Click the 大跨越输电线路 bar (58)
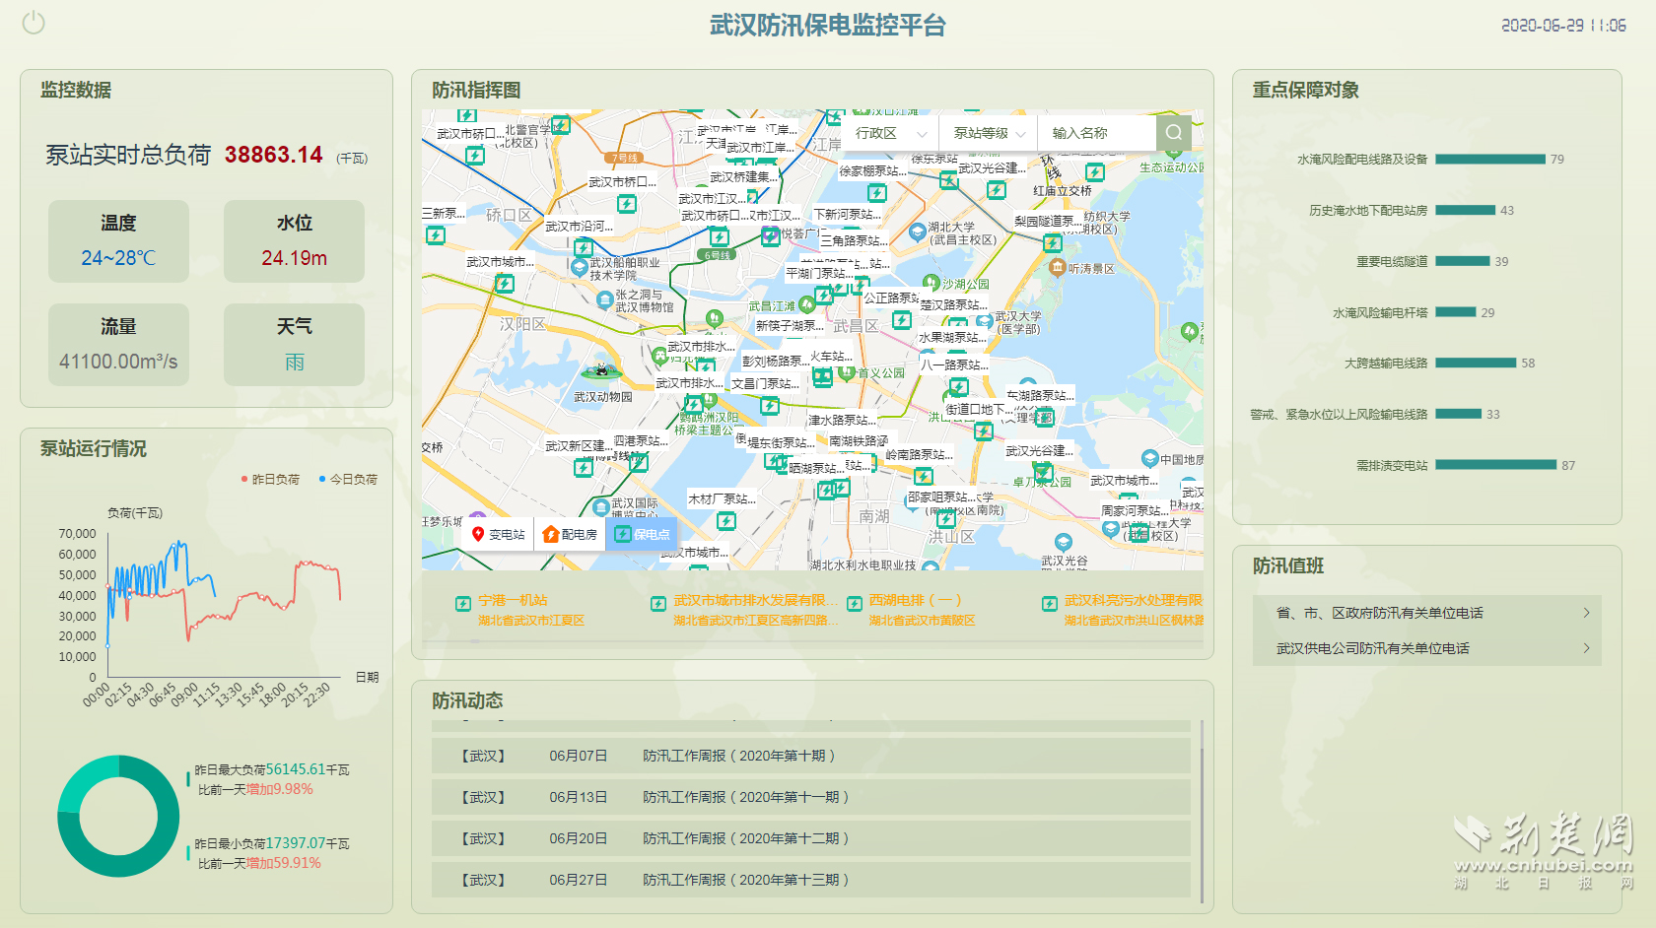The width and height of the screenshot is (1656, 928). coord(1476,363)
